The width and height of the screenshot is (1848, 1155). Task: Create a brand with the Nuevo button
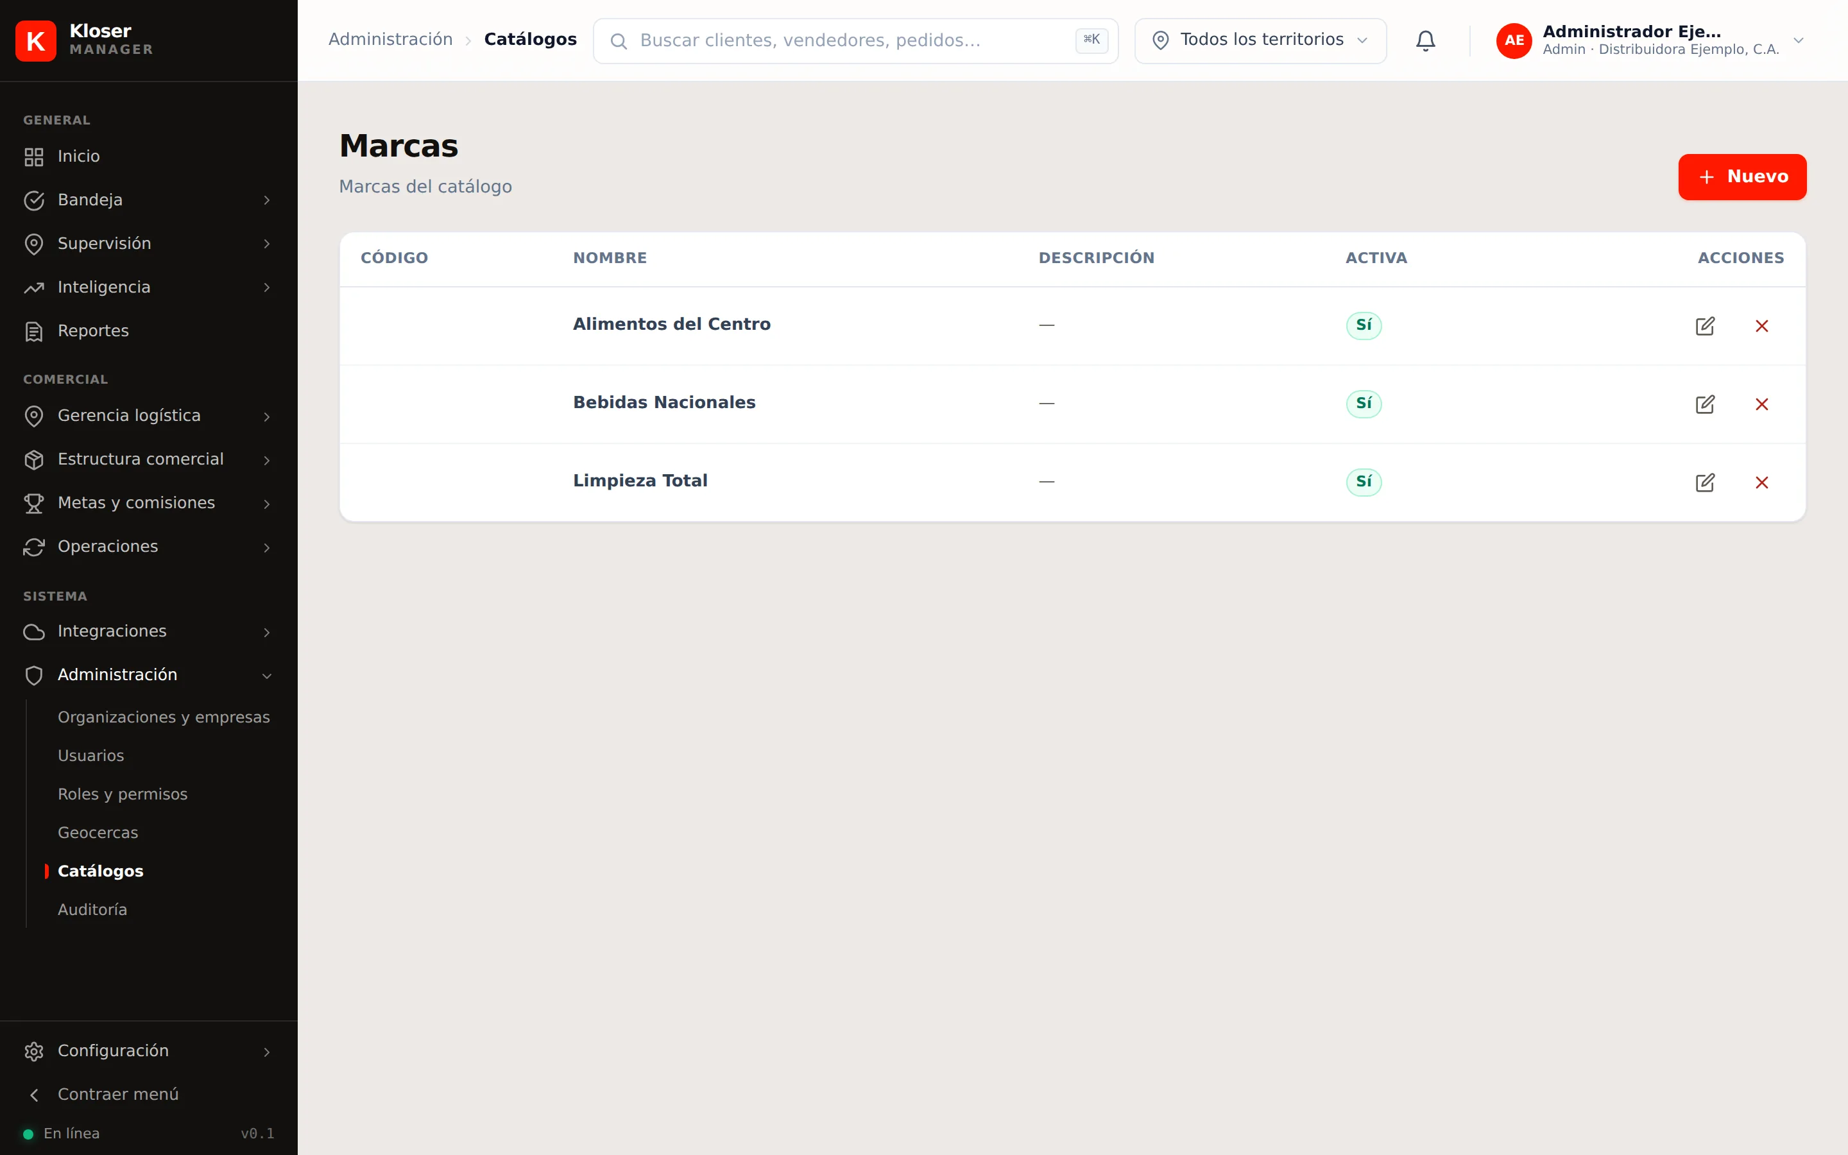[x=1742, y=177]
